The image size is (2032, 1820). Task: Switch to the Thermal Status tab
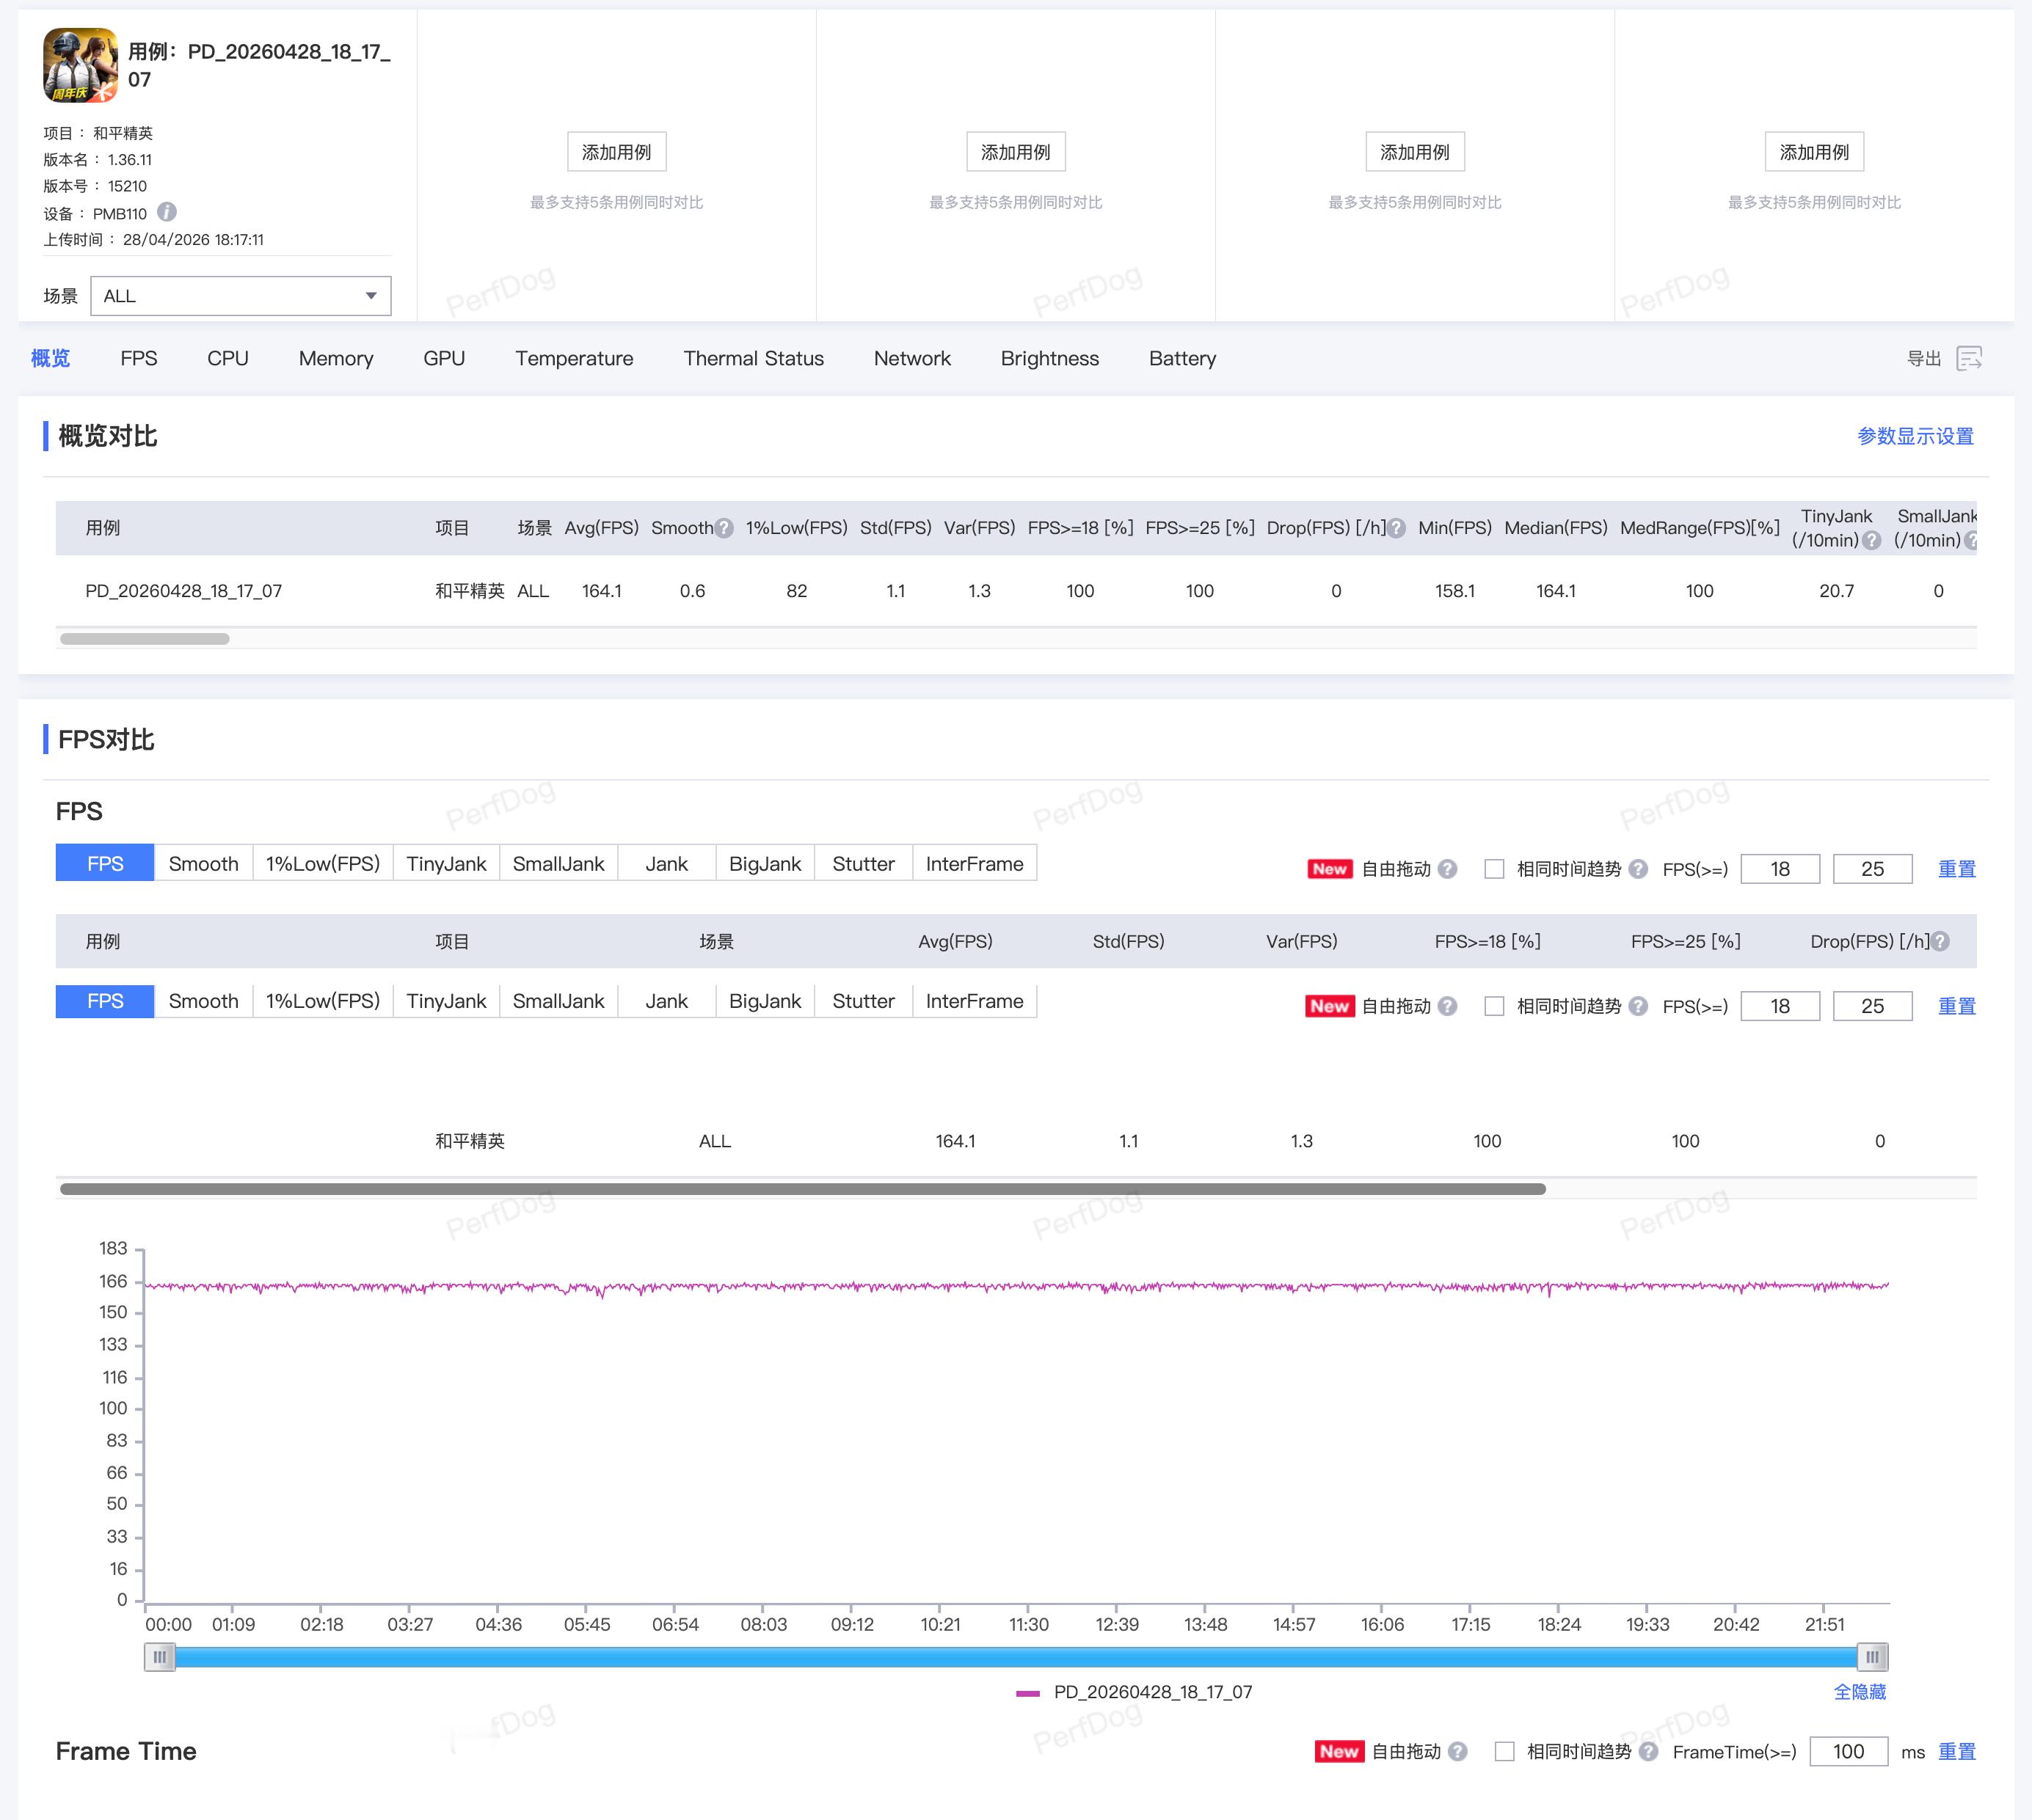pyautogui.click(x=752, y=358)
